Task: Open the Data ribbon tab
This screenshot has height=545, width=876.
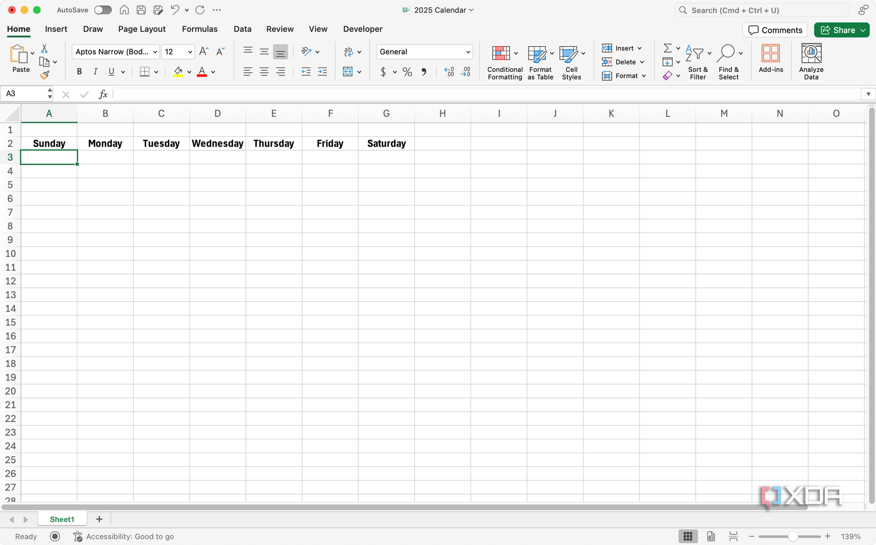Action: (243, 29)
